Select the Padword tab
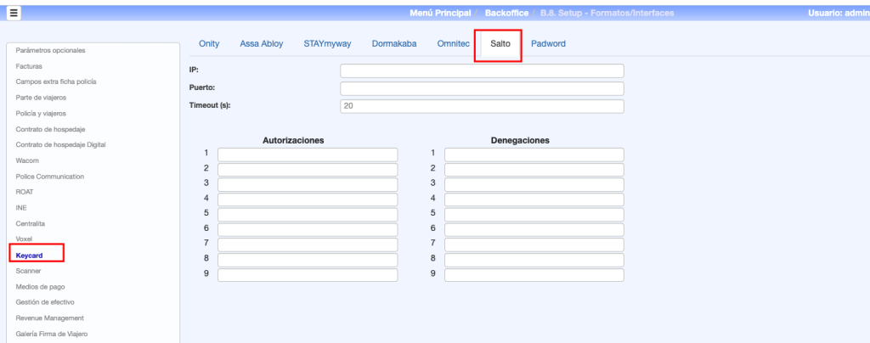Screen dimensions: 870x343 coord(548,43)
